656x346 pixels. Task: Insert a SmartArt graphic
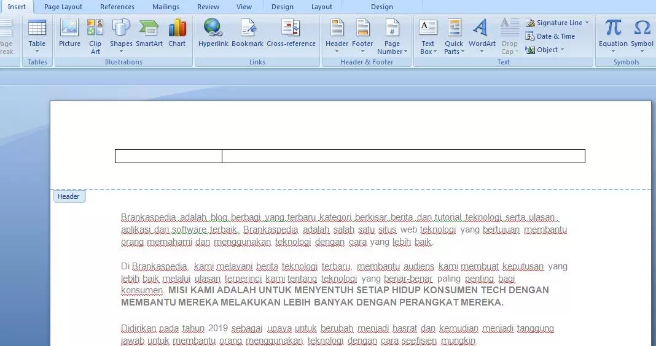pos(149,33)
